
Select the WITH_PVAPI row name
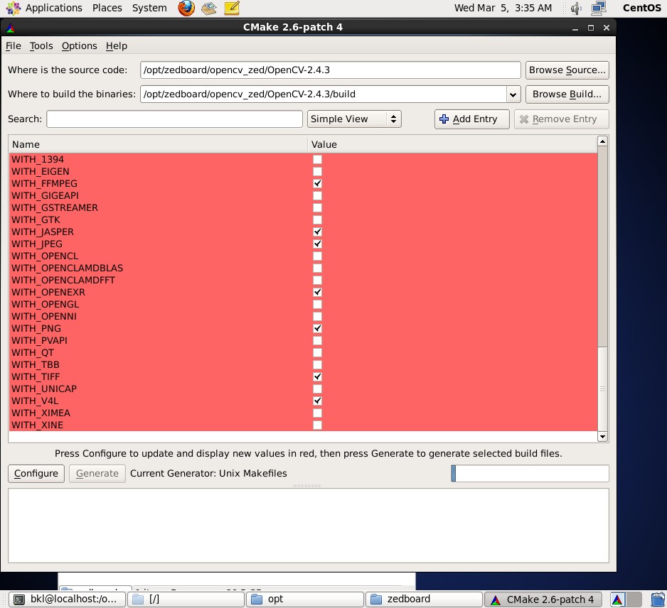coord(40,341)
